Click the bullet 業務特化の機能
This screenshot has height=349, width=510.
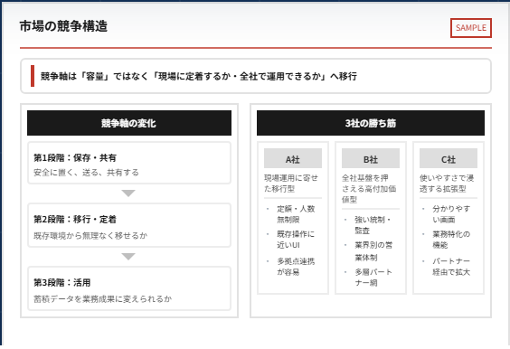451,240
